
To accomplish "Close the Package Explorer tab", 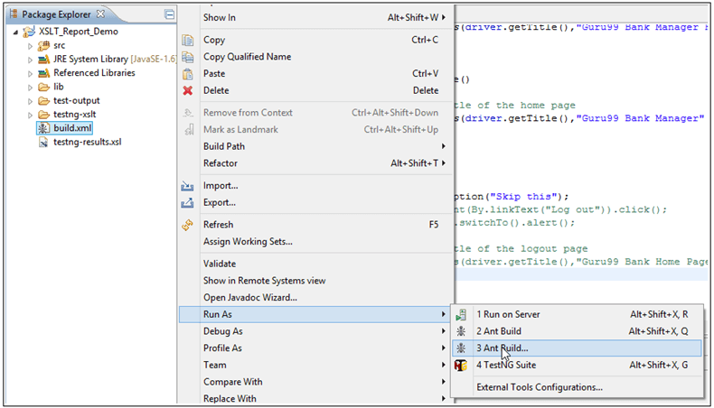I will pos(100,15).
